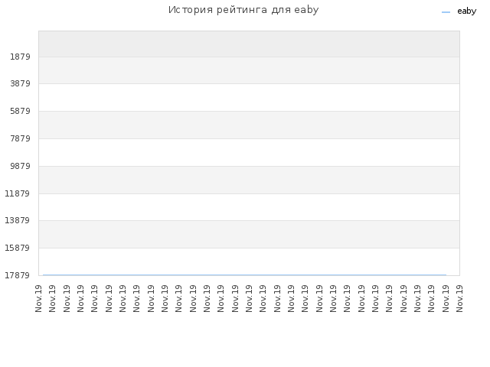The image size is (490, 367).
Task: Click the leftmost Nov.19 x-axis label
Action: coord(38,298)
